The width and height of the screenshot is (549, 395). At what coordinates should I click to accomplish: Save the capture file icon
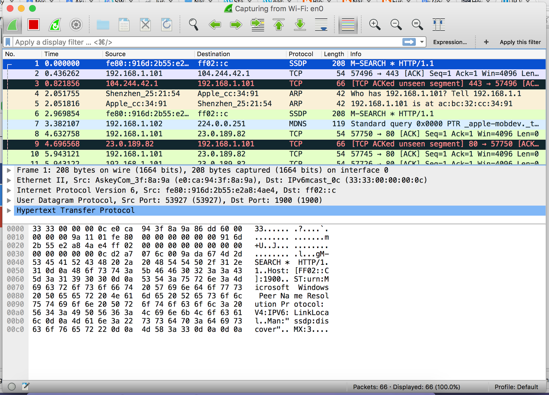124,25
